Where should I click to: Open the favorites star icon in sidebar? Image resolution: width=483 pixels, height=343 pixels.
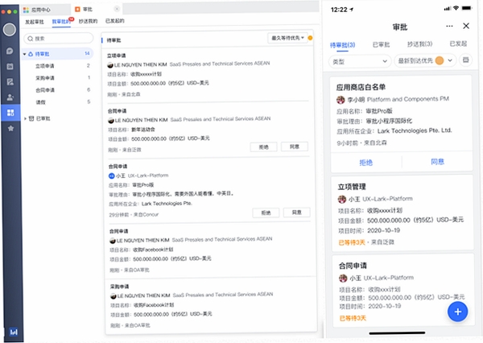[10, 128]
